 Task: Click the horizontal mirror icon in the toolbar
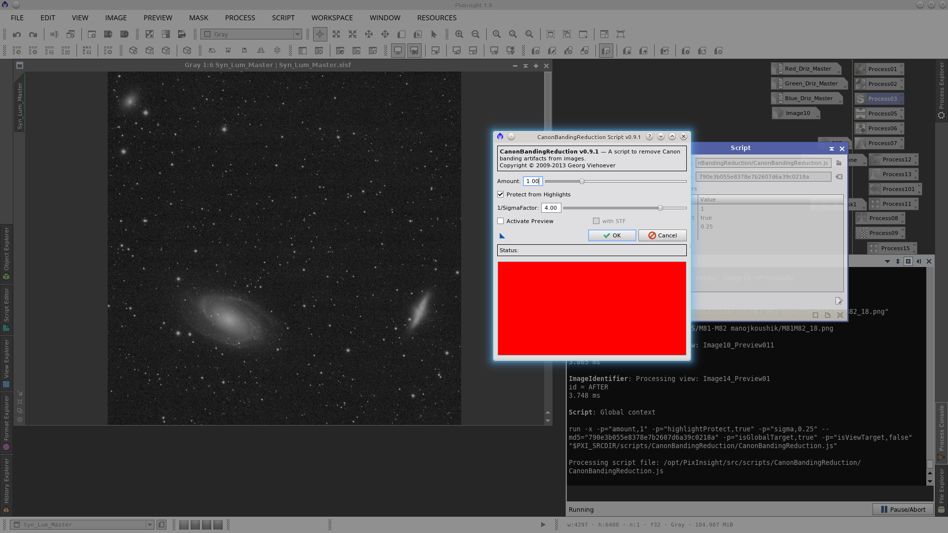point(261,50)
